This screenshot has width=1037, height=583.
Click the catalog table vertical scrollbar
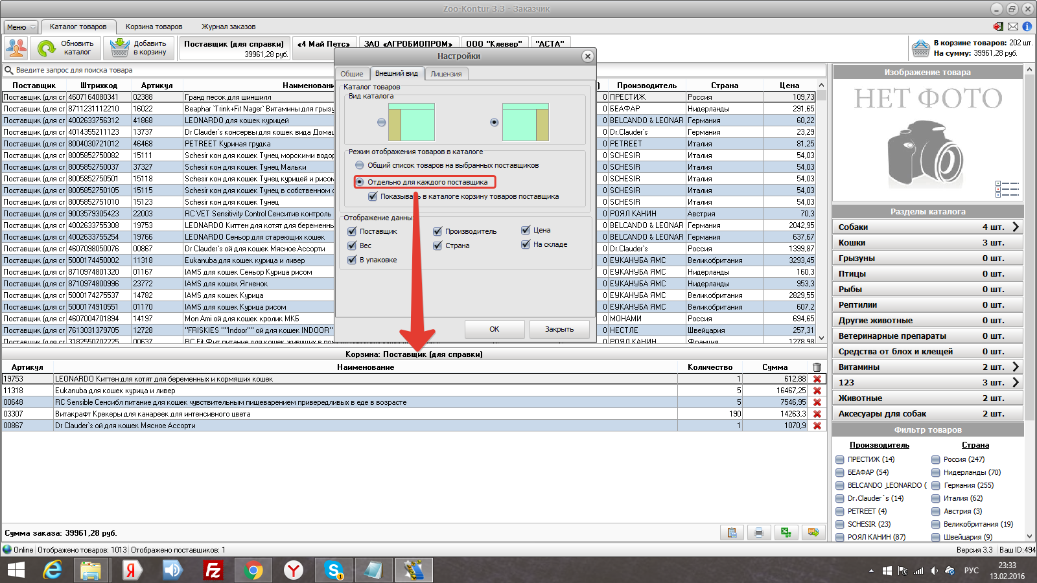pyautogui.click(x=821, y=211)
